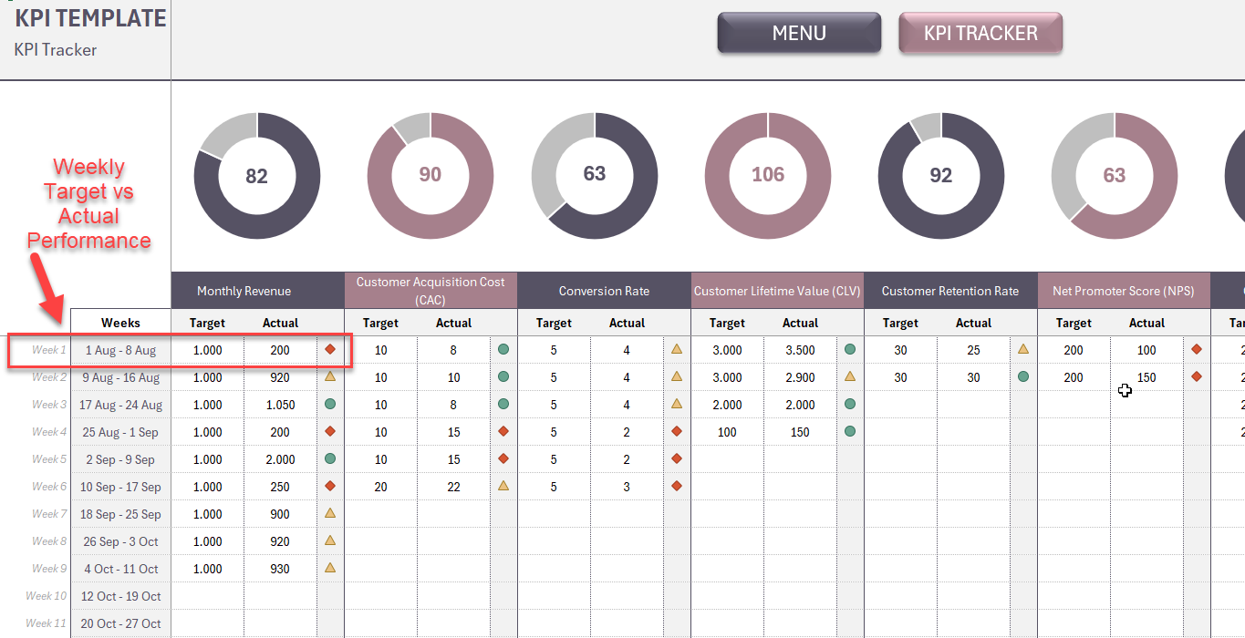Select the green circle indicator beside Week 3 Monthly Revenue
Image resolution: width=1245 pixels, height=638 pixels.
click(x=329, y=404)
